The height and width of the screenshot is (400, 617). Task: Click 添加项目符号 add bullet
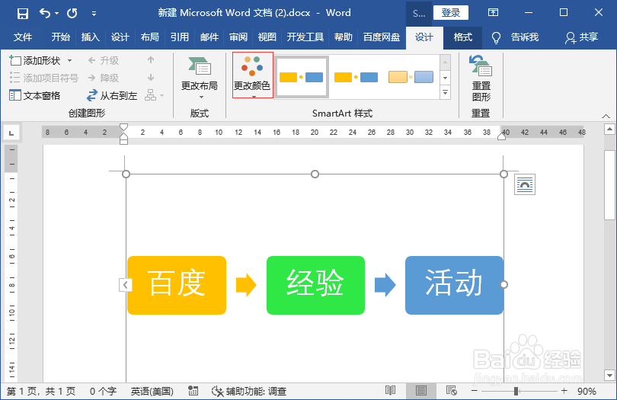[x=43, y=78]
